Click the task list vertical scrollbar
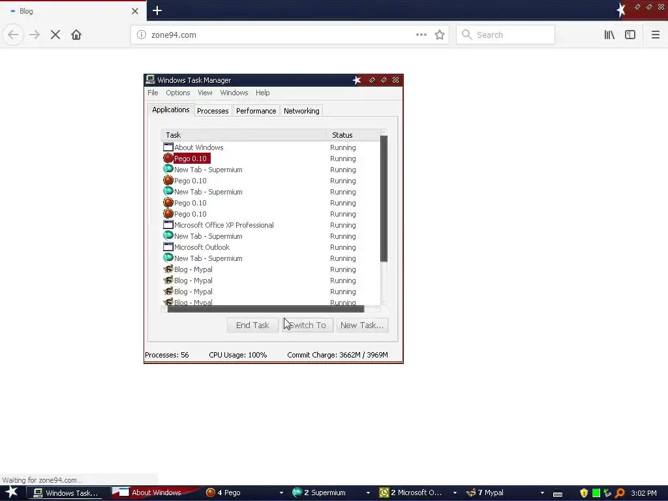 coord(384,198)
